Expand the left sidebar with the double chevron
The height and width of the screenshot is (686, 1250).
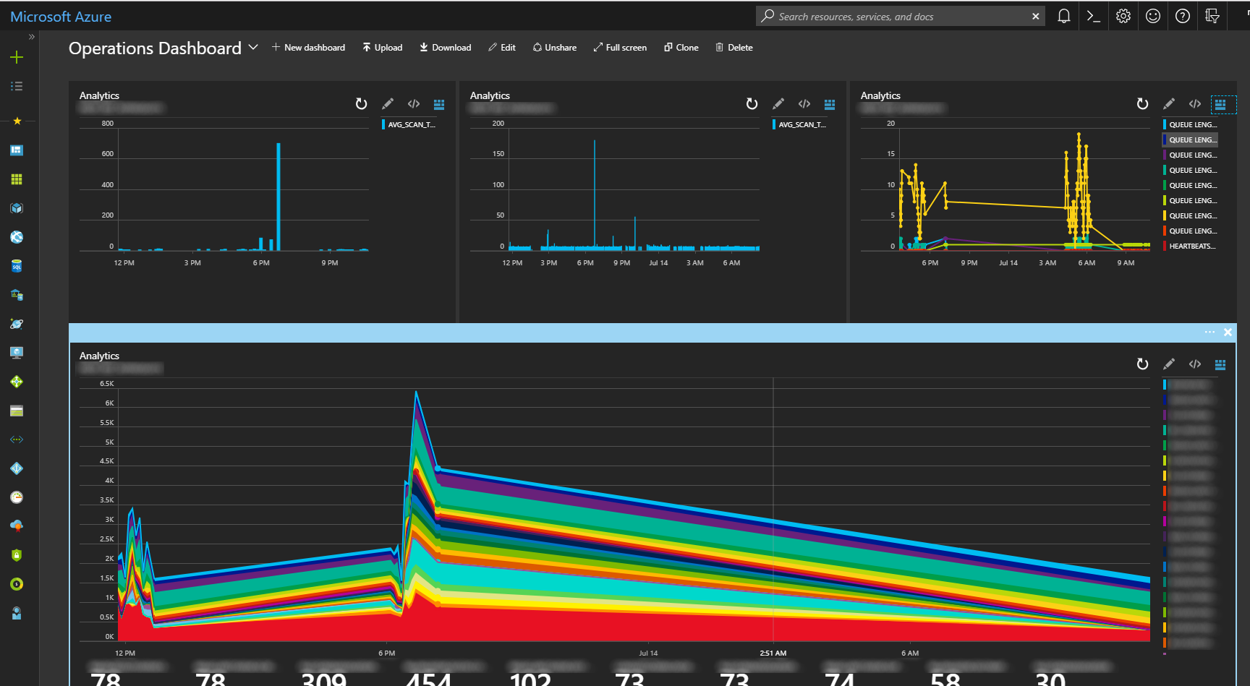(x=31, y=36)
